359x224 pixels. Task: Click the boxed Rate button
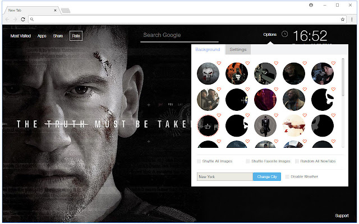click(x=76, y=36)
